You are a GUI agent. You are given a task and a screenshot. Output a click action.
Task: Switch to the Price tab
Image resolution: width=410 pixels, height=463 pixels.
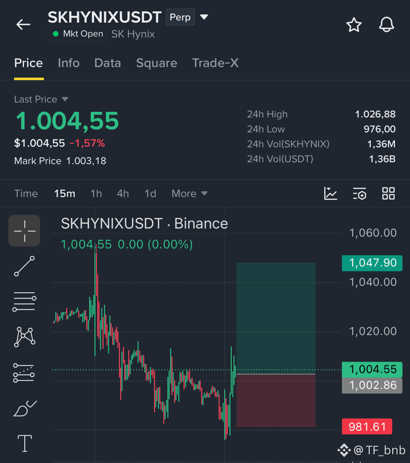[x=29, y=63]
